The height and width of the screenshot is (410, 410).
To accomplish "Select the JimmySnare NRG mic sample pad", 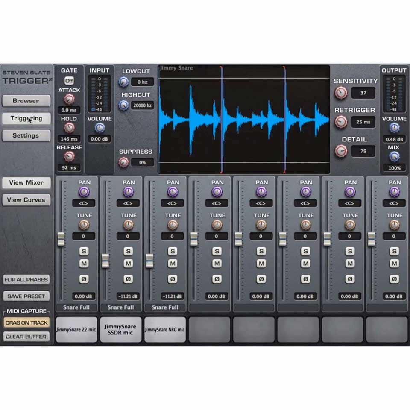I will (165, 329).
